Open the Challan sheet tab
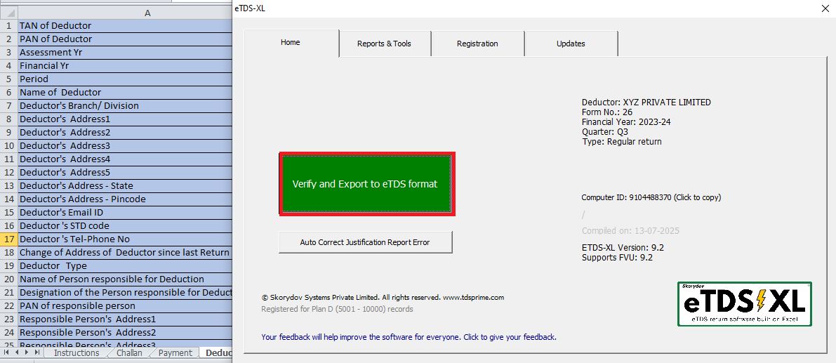This screenshot has height=363, width=836. 130,353
